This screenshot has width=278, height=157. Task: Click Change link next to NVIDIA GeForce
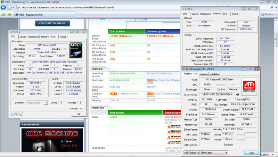click(x=175, y=93)
